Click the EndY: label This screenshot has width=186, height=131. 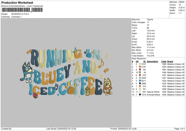click(x=135, y=44)
